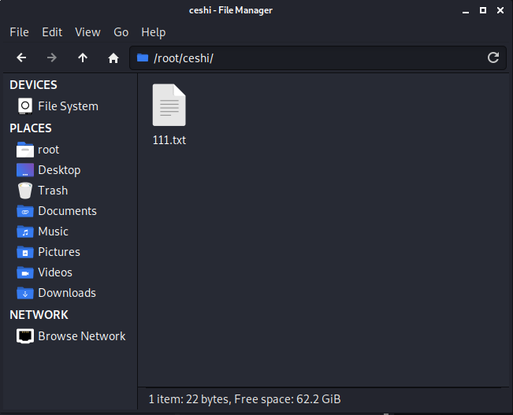Select the Pictures place in sidebar
This screenshot has width=513, height=415.
point(59,252)
